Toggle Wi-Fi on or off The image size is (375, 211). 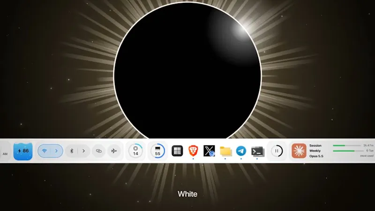click(x=44, y=151)
